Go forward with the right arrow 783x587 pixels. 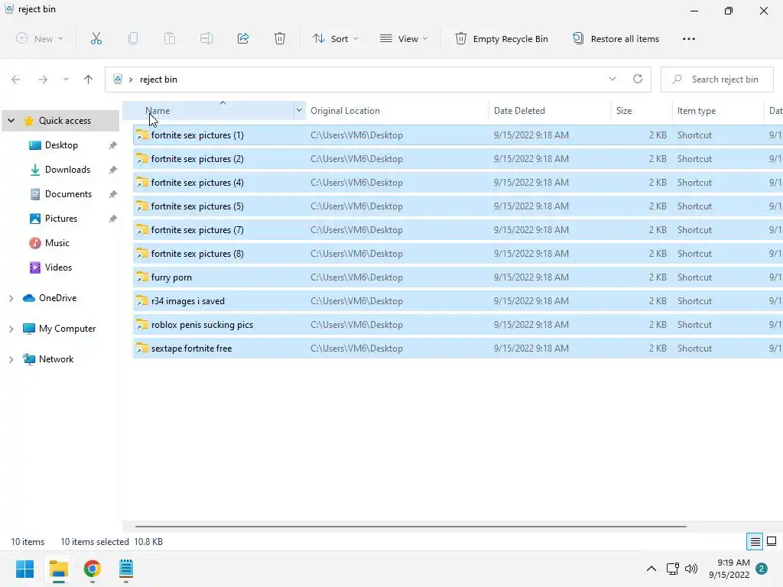tap(43, 79)
